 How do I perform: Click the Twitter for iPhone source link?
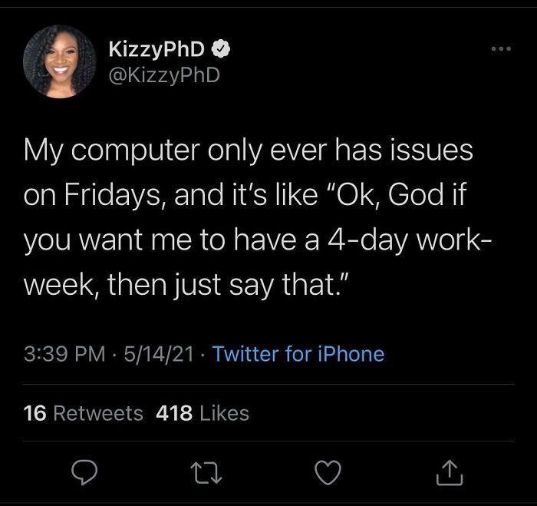(x=298, y=354)
